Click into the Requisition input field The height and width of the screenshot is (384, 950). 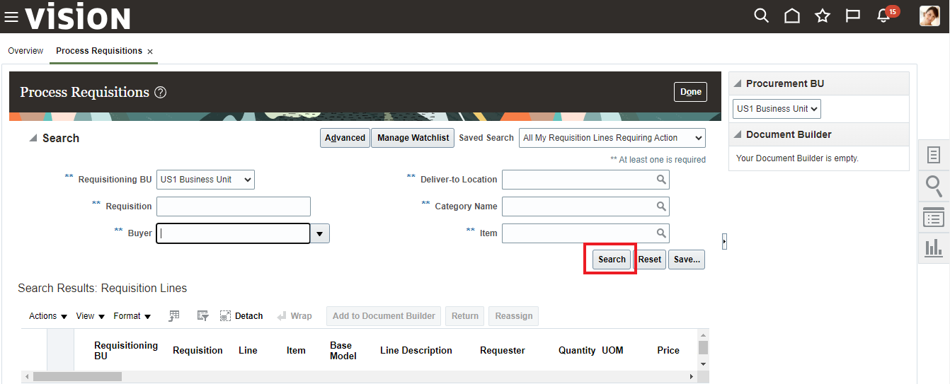pos(233,206)
